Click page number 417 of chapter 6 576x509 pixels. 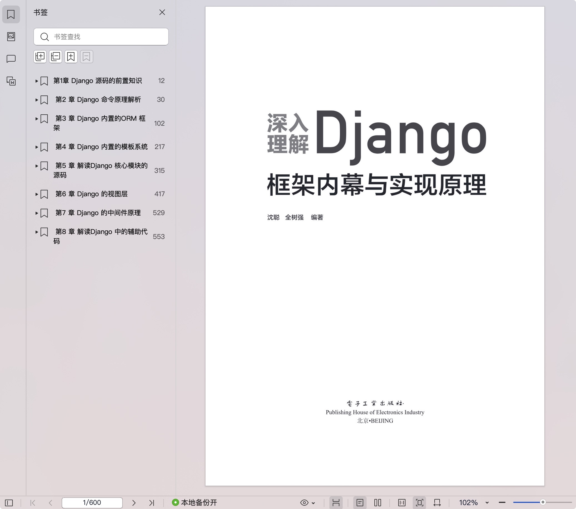tap(159, 194)
